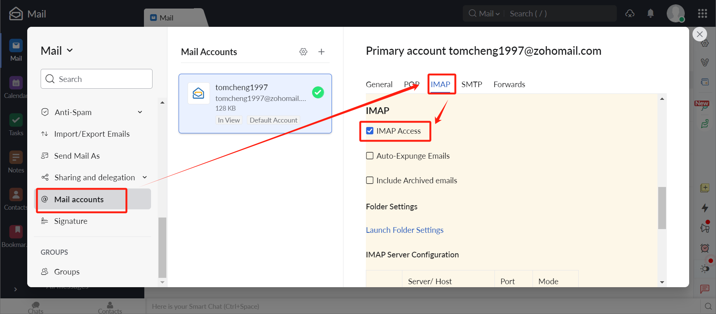
Task: Switch to the POP tab
Action: tap(412, 85)
